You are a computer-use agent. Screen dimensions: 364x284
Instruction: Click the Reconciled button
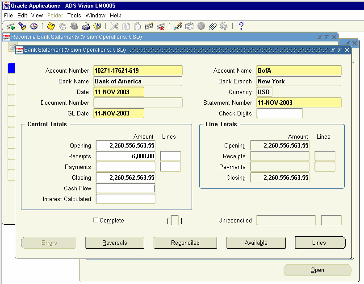click(185, 243)
